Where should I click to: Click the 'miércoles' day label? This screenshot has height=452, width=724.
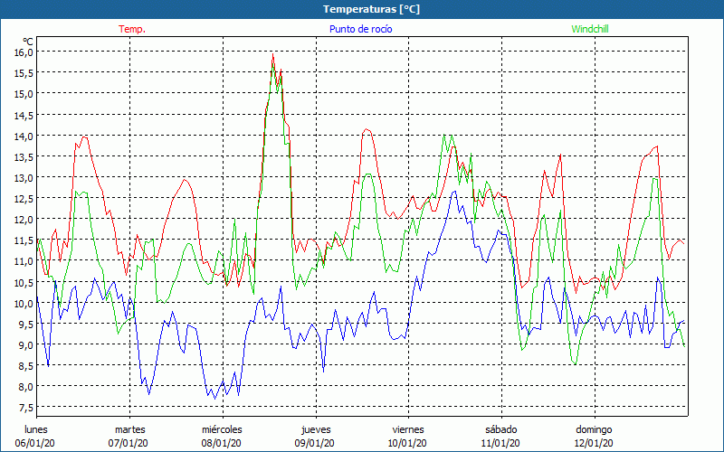(222, 429)
